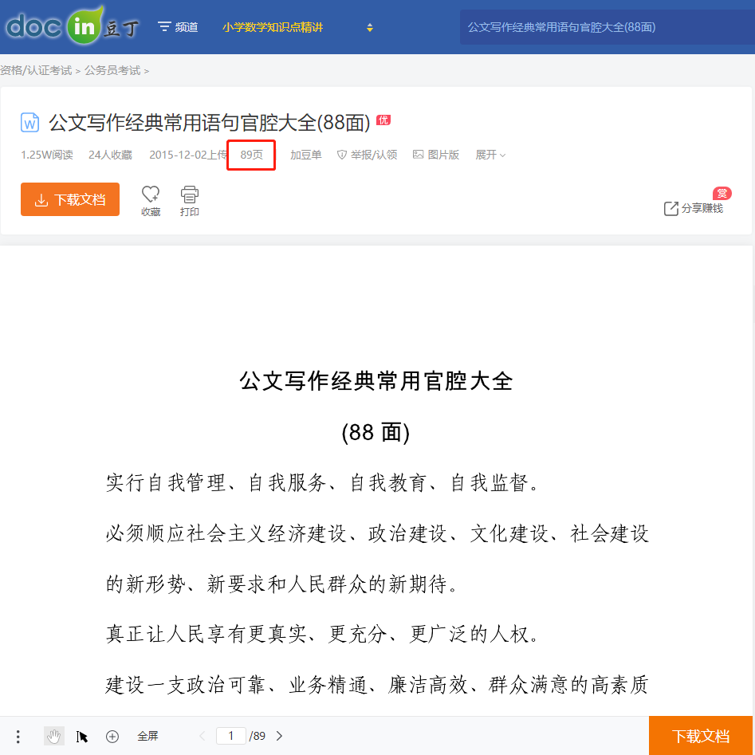This screenshot has width=755, height=755.
Task: Favorite the document with the heart 收藏 icon
Action: 150,201
